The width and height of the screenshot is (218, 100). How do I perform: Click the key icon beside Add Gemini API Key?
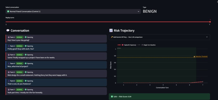[x=112, y=37]
